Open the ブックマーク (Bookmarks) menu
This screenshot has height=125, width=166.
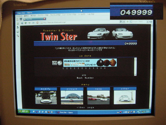tap(43, 15)
